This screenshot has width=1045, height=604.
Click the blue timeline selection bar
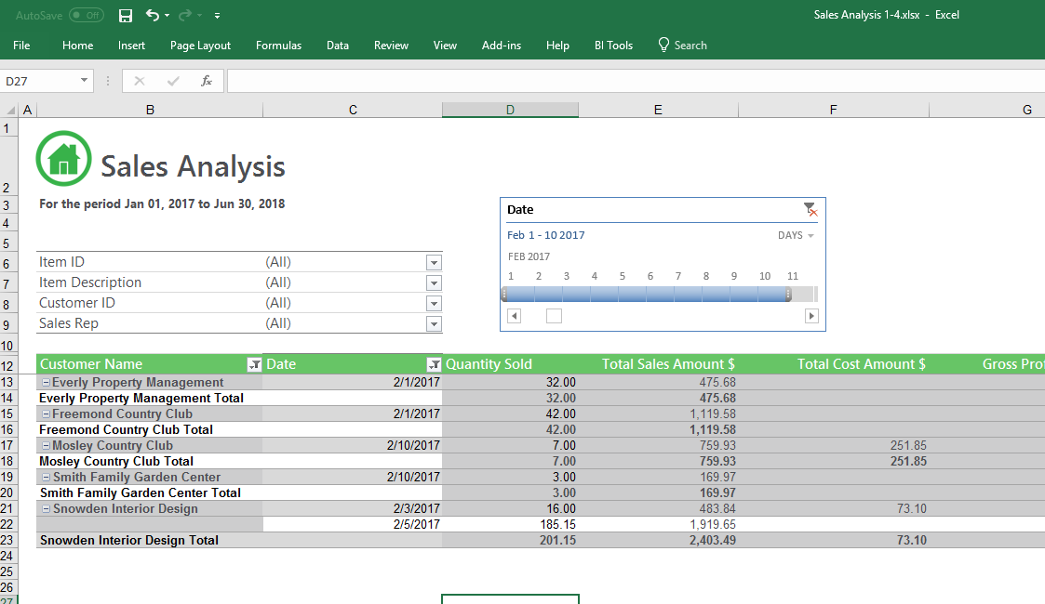click(x=646, y=294)
